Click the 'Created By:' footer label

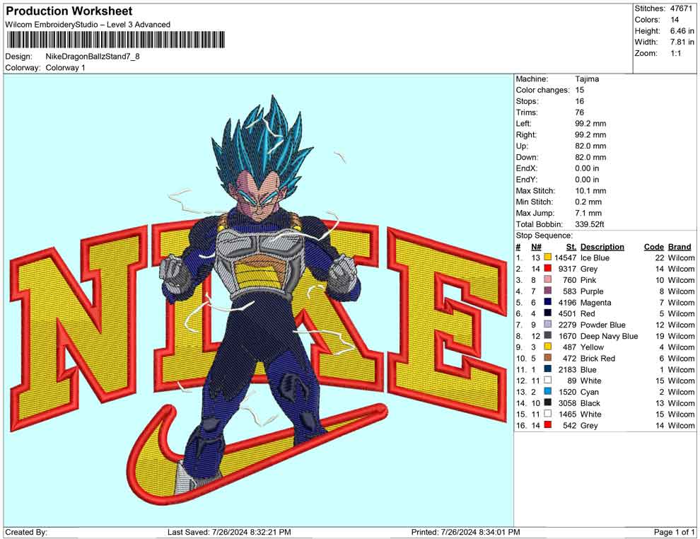(26, 532)
